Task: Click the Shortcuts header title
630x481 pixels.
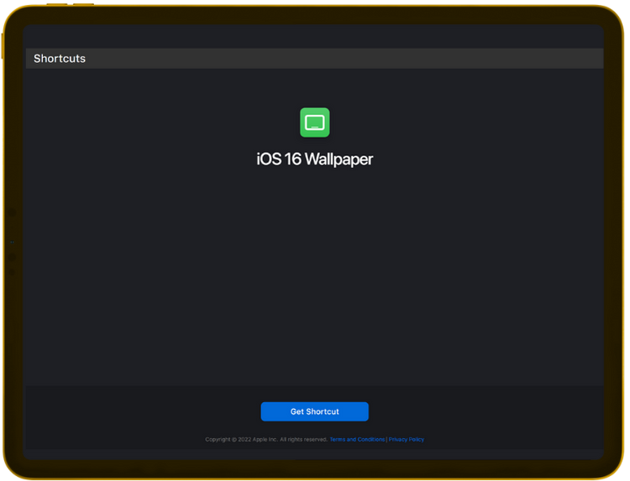Action: pos(60,59)
